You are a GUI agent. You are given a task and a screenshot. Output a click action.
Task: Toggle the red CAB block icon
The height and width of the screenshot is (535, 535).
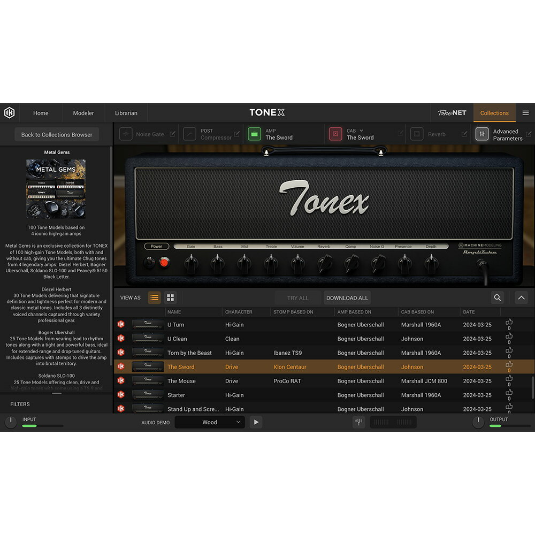pyautogui.click(x=335, y=134)
